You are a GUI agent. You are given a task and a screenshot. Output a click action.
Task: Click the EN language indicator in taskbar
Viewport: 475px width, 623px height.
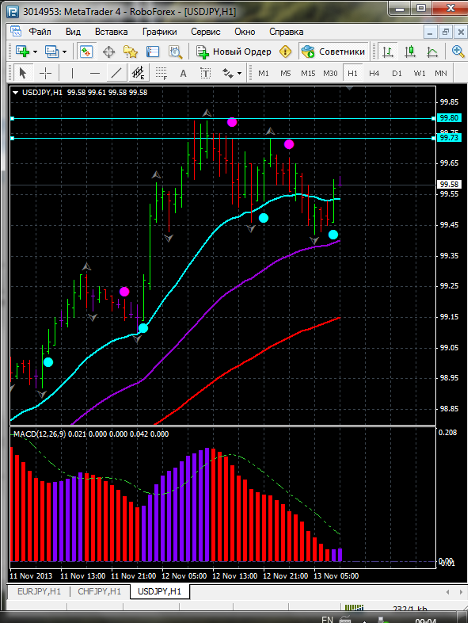[327, 619]
